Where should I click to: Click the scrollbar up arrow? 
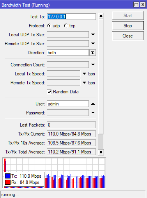(101, 16)
